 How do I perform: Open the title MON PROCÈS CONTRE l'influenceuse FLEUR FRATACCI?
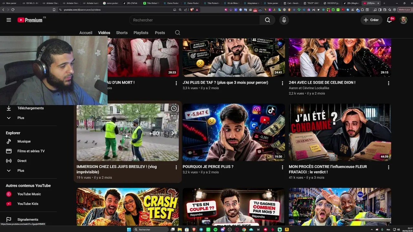(328, 169)
